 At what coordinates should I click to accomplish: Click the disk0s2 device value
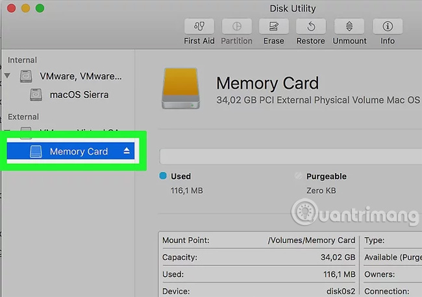tap(341, 291)
